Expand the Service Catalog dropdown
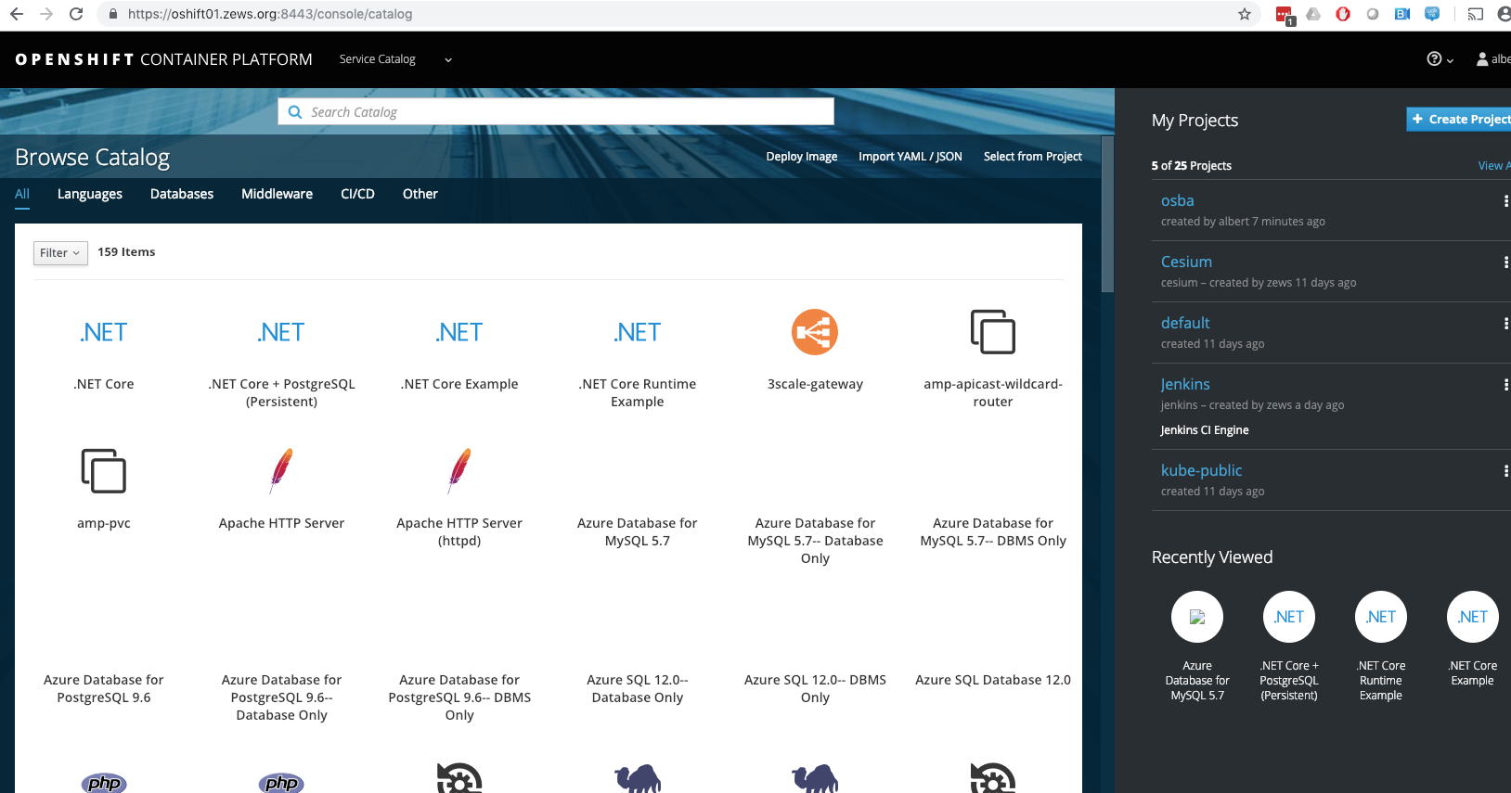This screenshot has width=1511, height=793. pyautogui.click(x=395, y=59)
